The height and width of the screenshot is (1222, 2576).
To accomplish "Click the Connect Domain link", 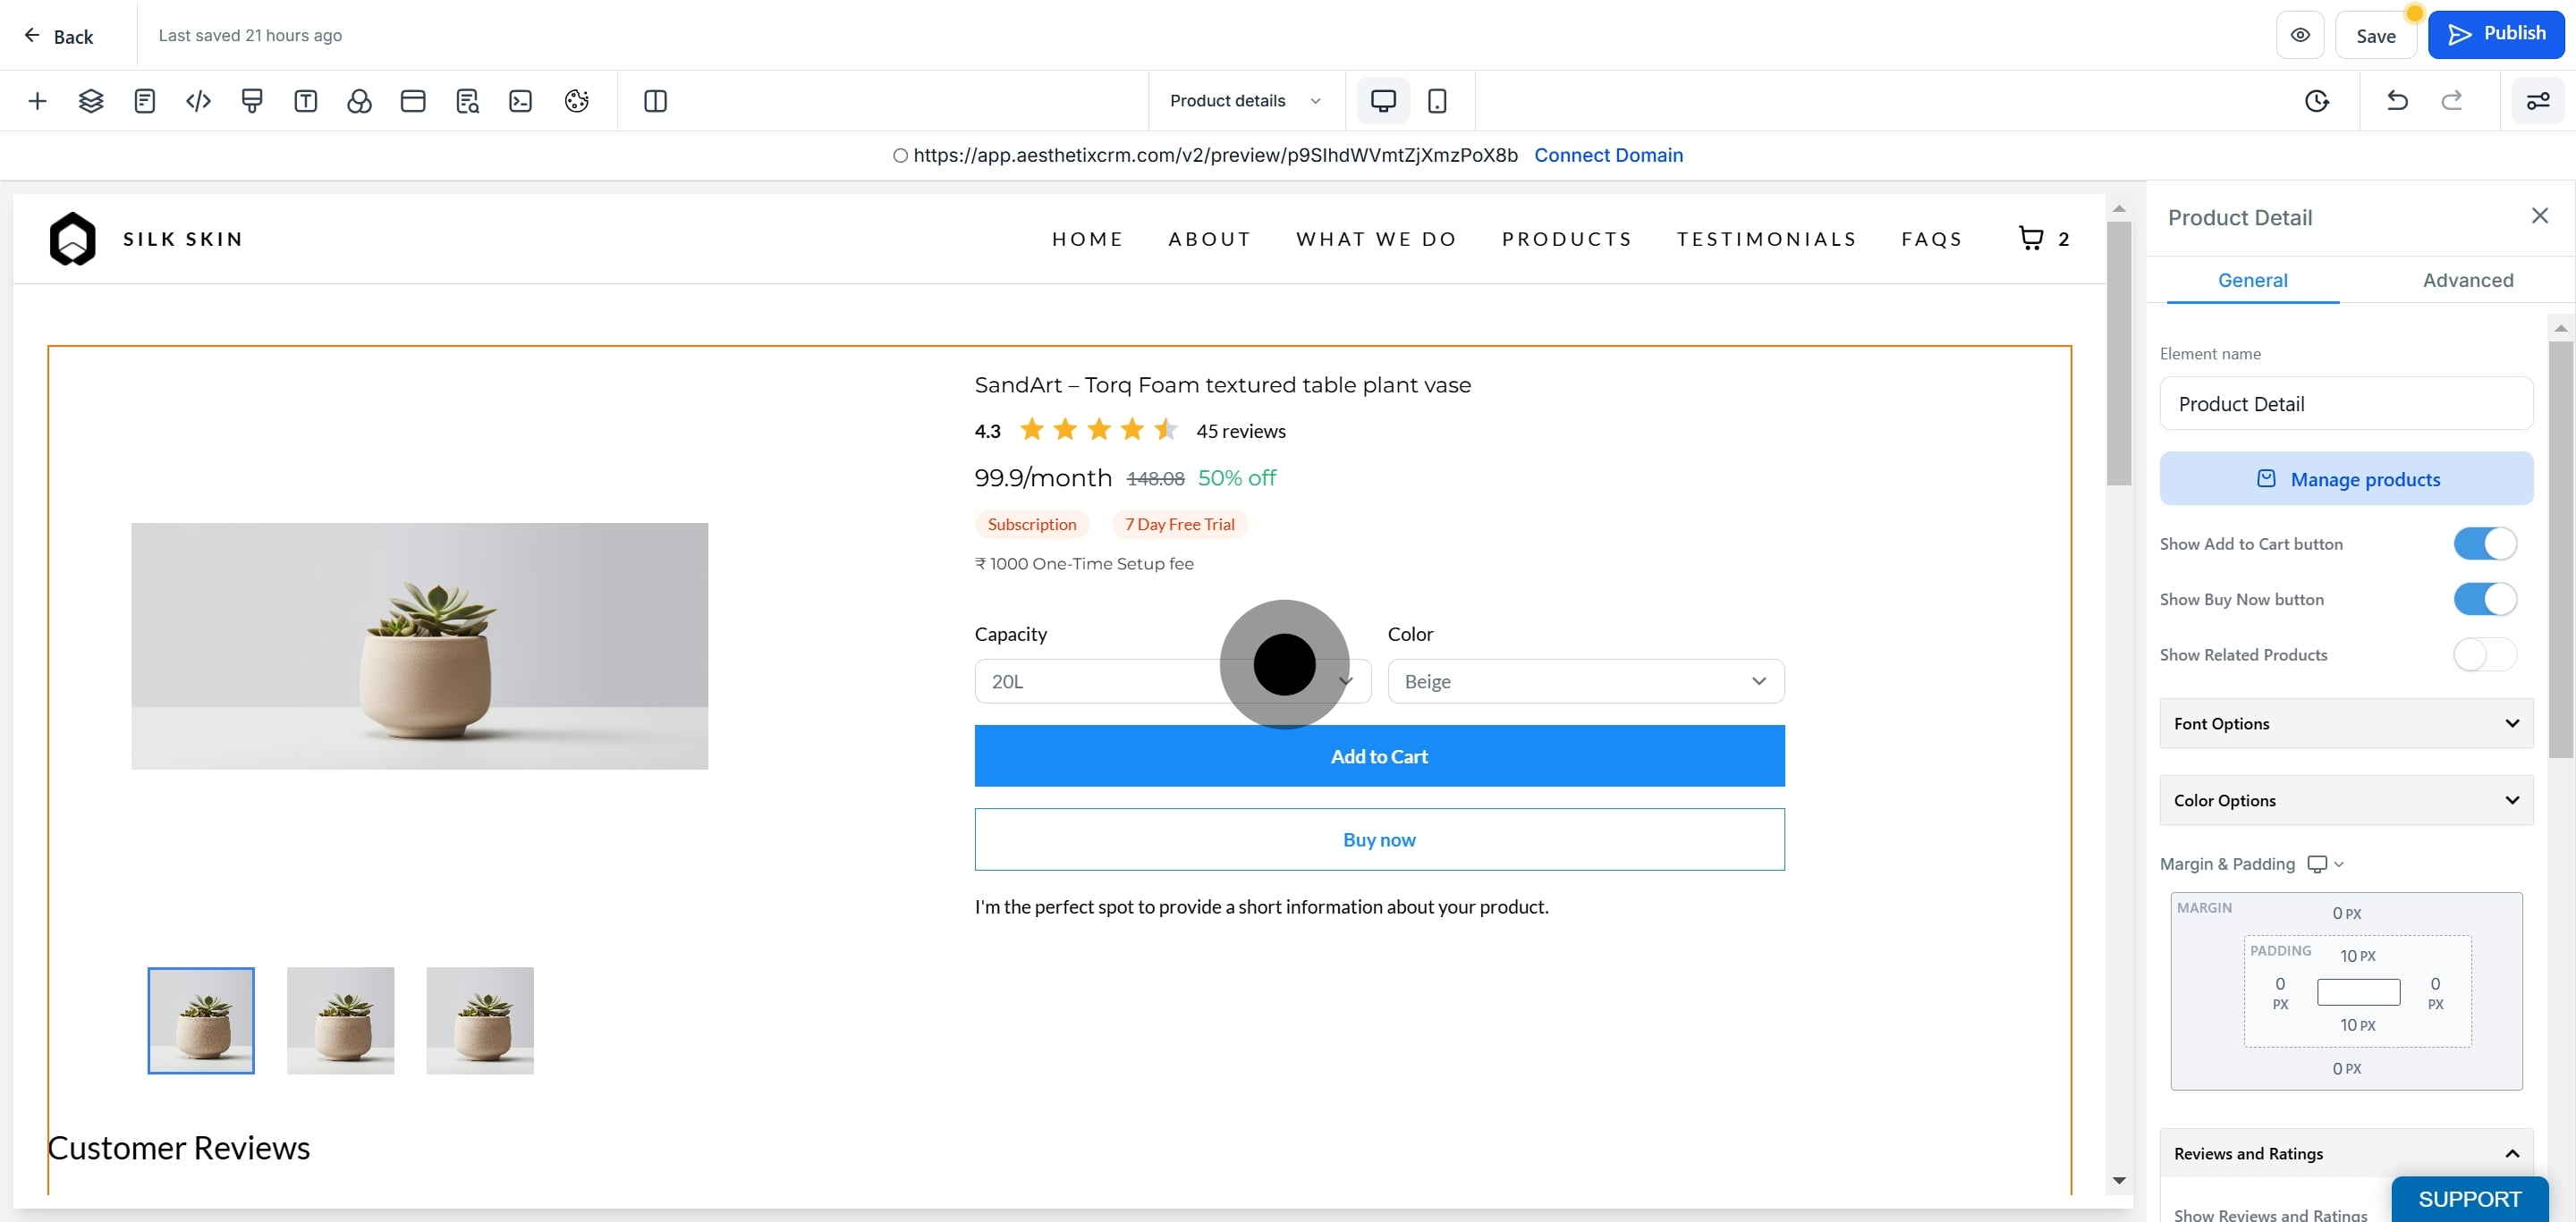I will (1608, 155).
